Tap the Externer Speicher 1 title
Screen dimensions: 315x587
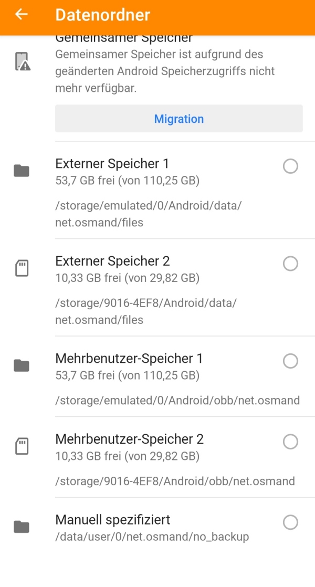tap(112, 163)
